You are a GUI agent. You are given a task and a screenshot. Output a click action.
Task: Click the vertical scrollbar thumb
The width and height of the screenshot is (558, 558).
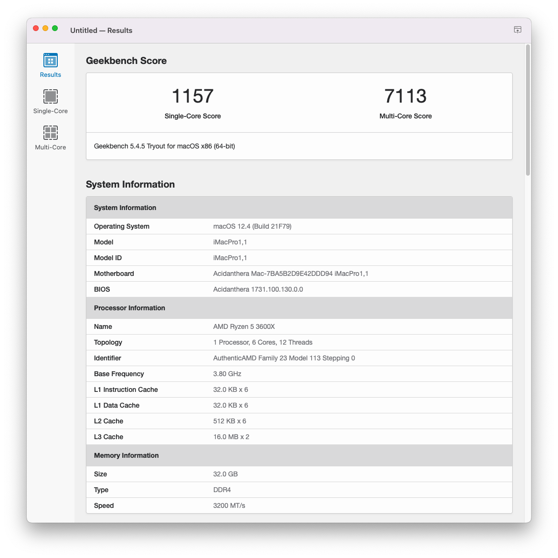click(x=527, y=110)
